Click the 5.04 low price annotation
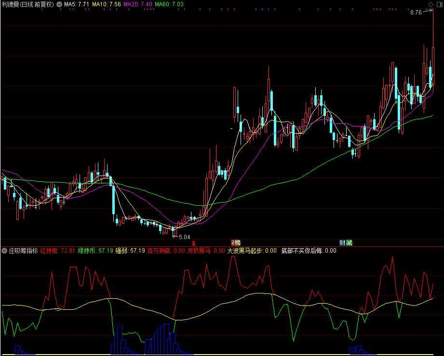Screen dimensions: 444x356 [185, 237]
